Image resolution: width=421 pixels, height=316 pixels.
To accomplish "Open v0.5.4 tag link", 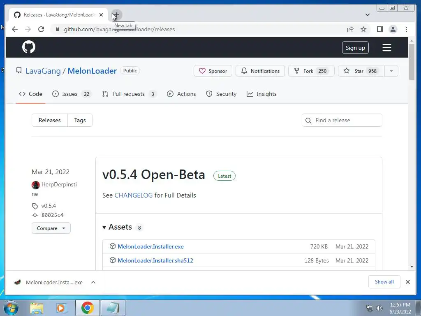I will (49, 206).
